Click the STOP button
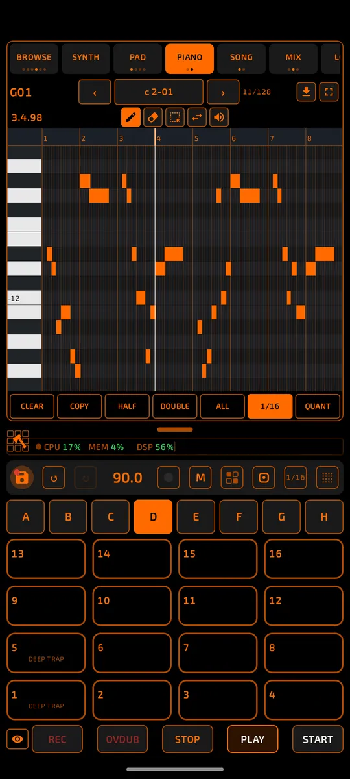The height and width of the screenshot is (779, 350). click(187, 739)
